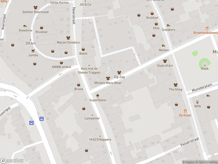This screenshot has height=164, width=218.
Task: Click the Jill & Co point marker
Action: click(85, 1)
